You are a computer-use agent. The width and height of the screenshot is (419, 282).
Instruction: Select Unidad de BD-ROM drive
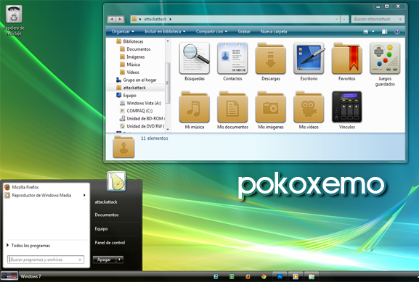pos(145,118)
